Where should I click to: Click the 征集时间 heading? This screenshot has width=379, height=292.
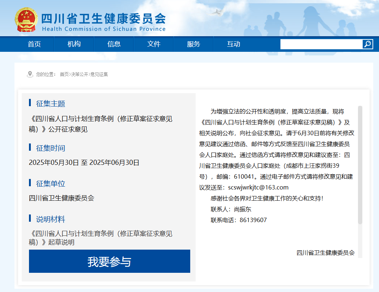pyautogui.click(x=50, y=148)
